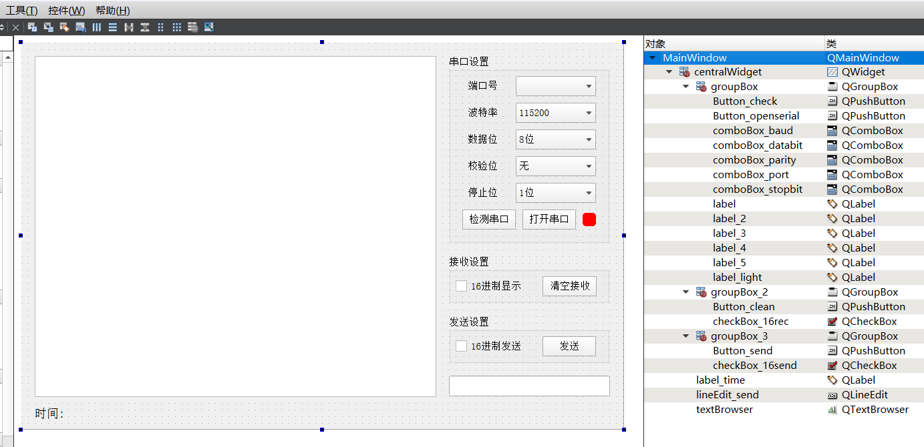924x447 pixels.
Task: Lay out horizontally in splitter icon
Action: point(129,27)
